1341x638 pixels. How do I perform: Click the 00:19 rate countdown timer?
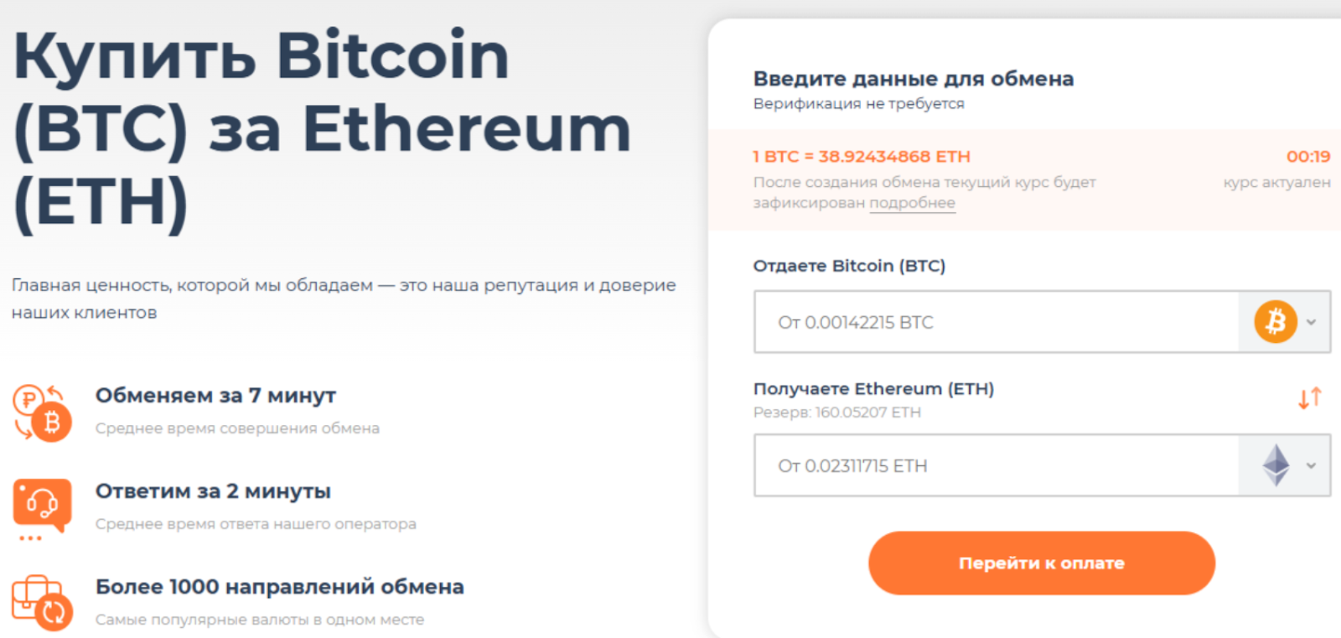point(1307,156)
